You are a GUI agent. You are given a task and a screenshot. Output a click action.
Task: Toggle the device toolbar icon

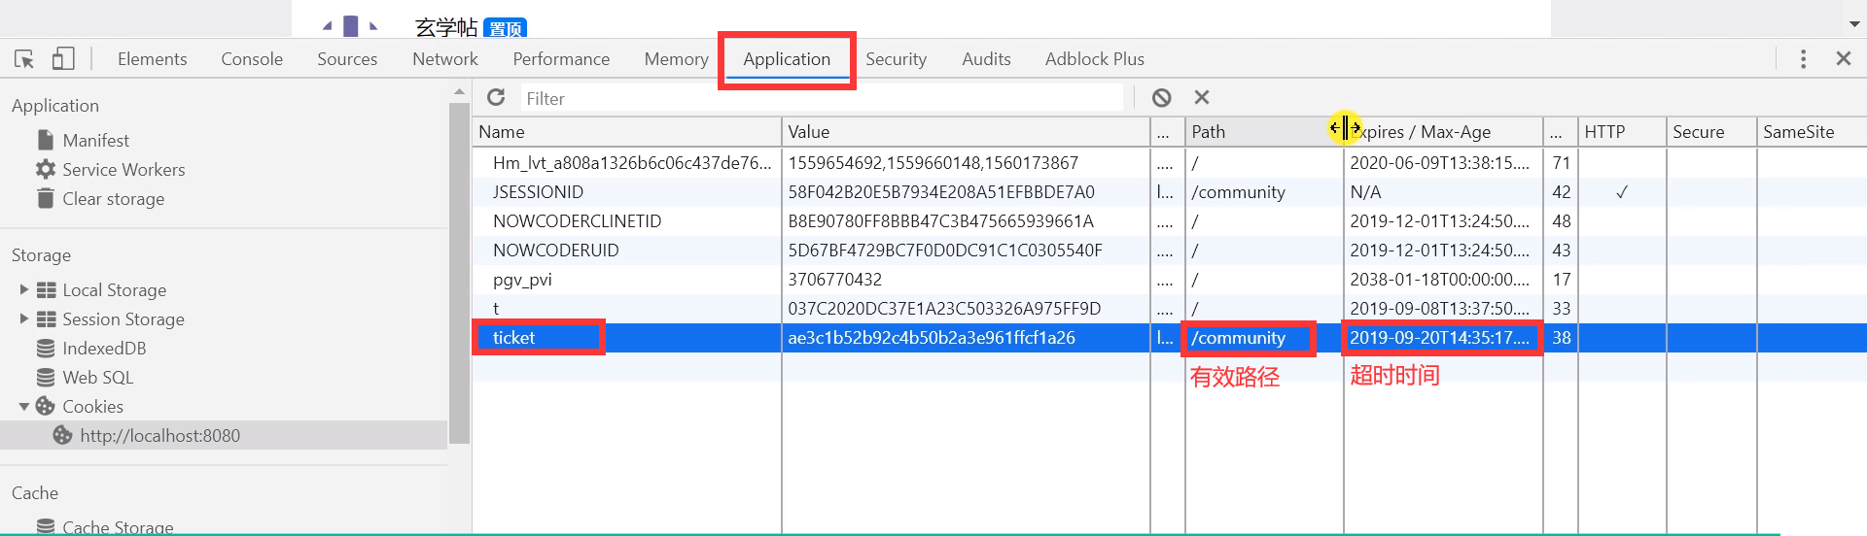[x=63, y=59]
